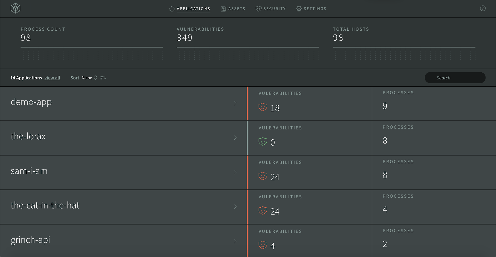The width and height of the screenshot is (496, 257).
Task: Click vulnerabilities count 24 for the-cat-in-the-hat
Action: [275, 211]
